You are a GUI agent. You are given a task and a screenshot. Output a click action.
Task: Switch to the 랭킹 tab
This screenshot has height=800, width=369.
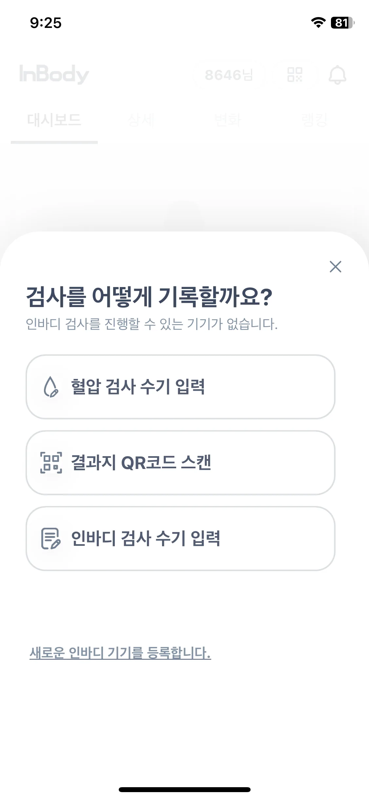click(315, 120)
